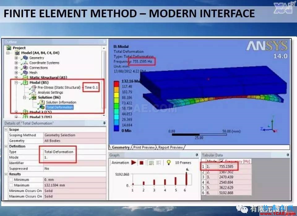This screenshot has height=216, width=297.
Task: Click the Outline scrollbar up arrow
Action: coord(104,48)
